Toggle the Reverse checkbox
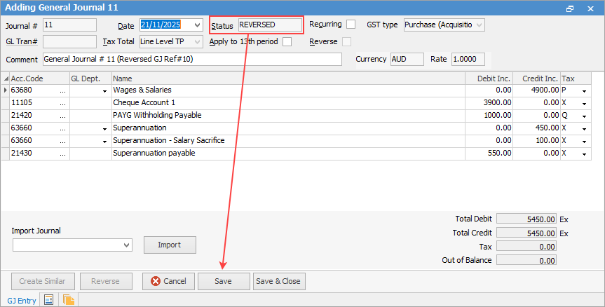 click(x=347, y=41)
